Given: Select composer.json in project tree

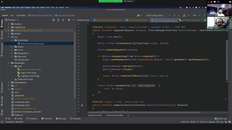Looking at the screenshot, I should point(20,102).
